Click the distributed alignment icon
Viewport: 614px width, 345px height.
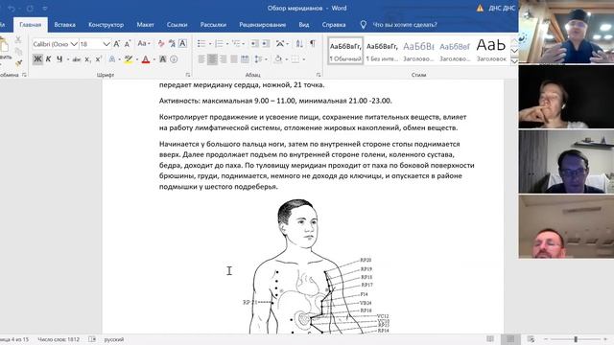point(245,59)
